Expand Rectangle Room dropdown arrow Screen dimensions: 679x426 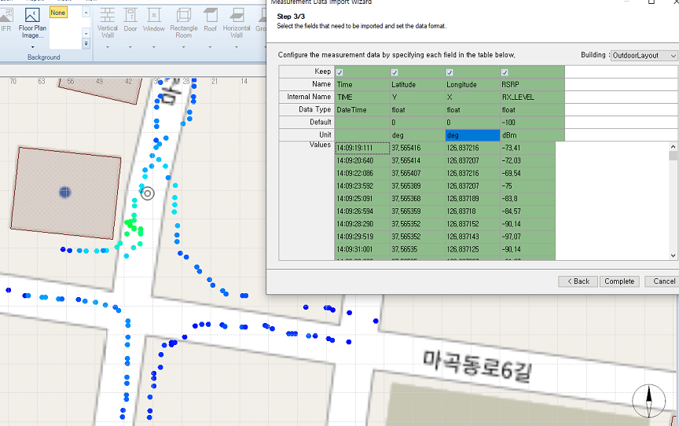184,46
